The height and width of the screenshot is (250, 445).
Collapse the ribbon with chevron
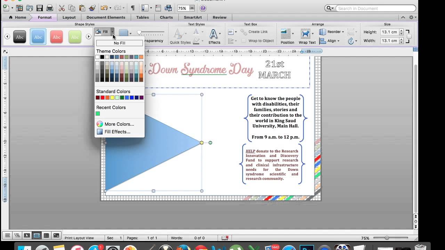pos(403,17)
